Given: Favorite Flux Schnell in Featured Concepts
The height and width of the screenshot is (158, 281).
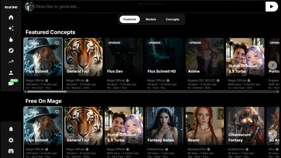Looking at the screenshot, I should coord(57,43).
